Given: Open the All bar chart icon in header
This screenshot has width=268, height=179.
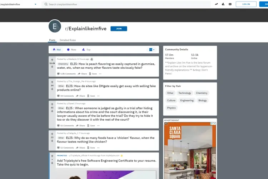Looking at the screenshot, I should click(x=223, y=4).
